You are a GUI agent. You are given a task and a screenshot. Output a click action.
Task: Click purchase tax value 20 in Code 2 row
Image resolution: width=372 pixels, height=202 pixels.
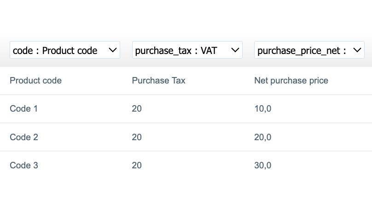(x=137, y=137)
